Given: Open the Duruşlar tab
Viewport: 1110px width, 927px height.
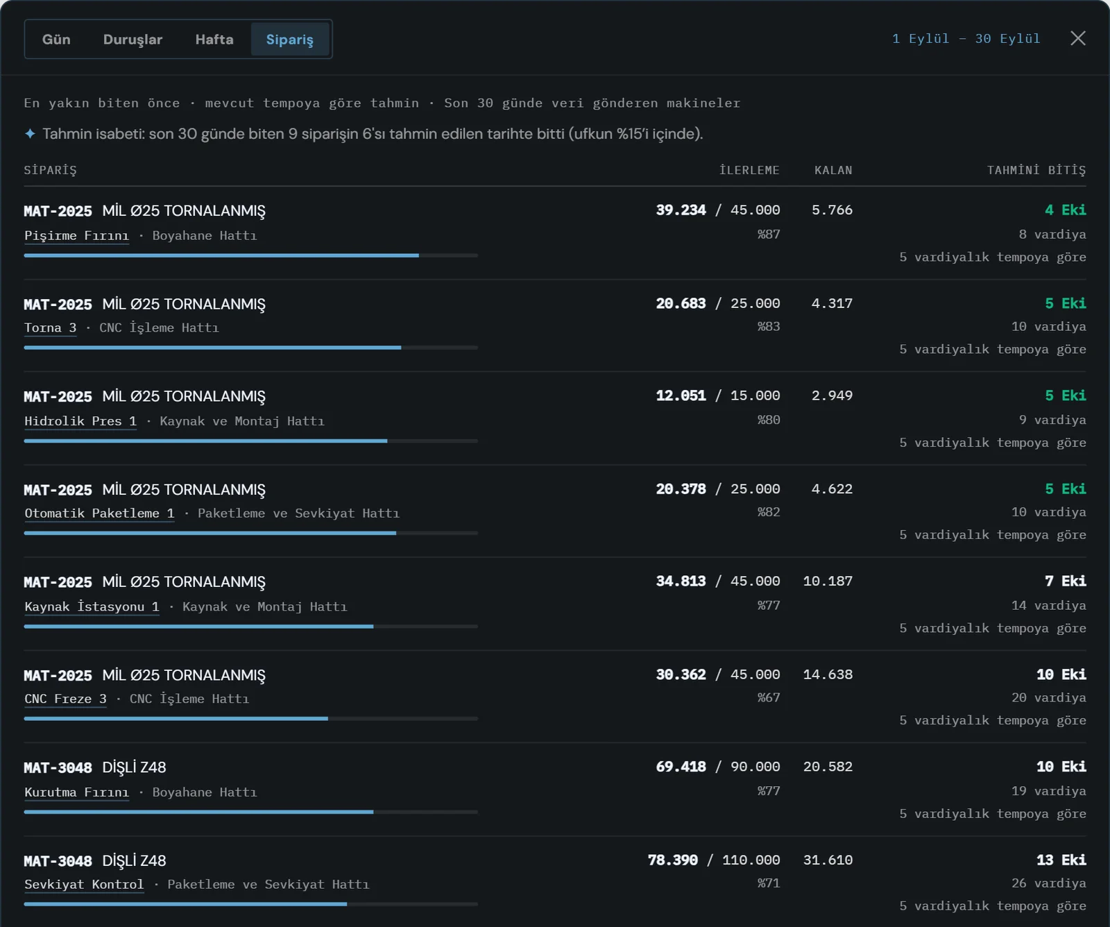Looking at the screenshot, I should (x=133, y=40).
